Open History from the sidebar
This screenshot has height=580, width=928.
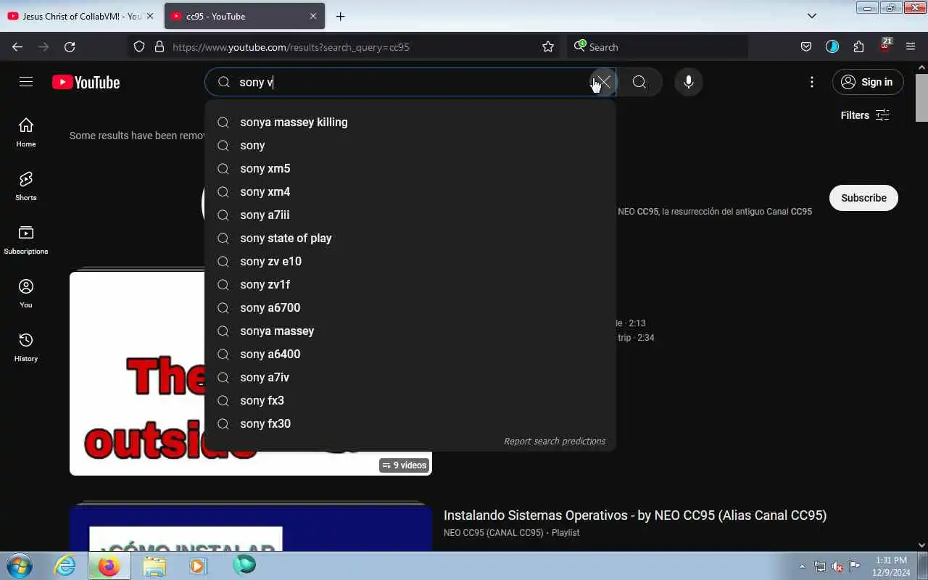[x=26, y=347]
